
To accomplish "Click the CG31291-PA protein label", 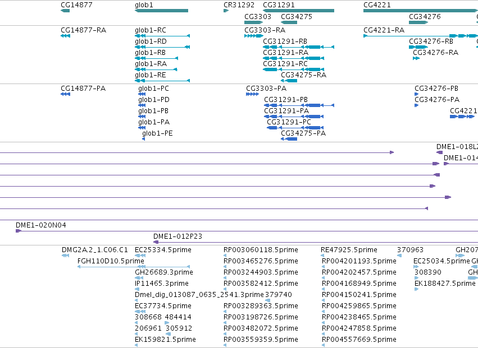I will [x=286, y=111].
